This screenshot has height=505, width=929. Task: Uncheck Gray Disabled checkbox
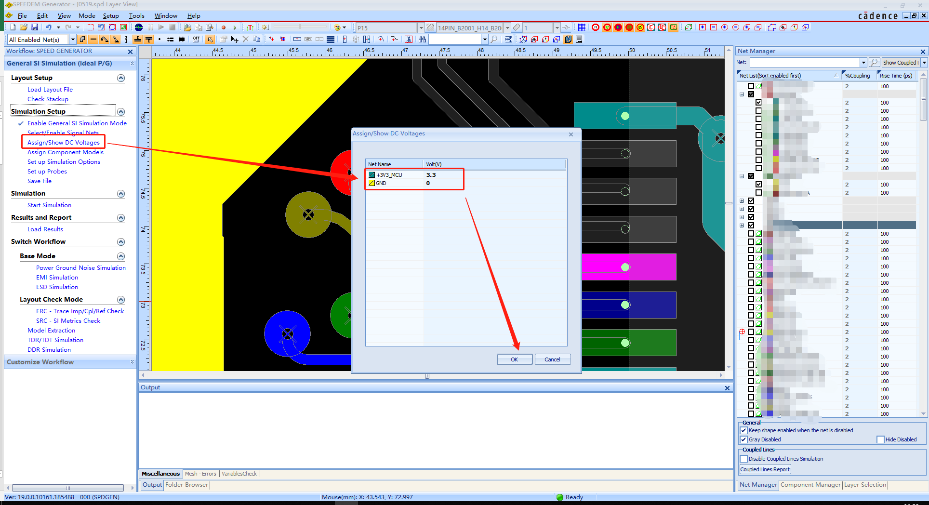[x=743, y=439]
